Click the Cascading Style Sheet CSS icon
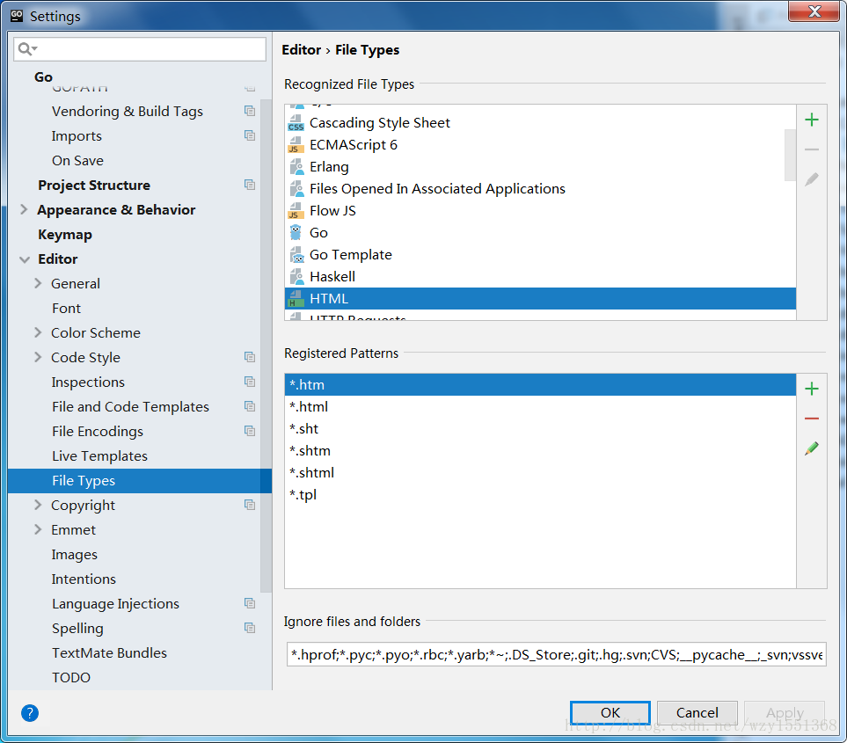 [296, 123]
